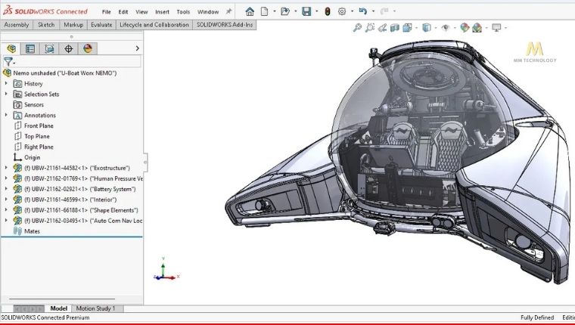Screen dimensions: 575x325
Task: Open the File menu
Action: pos(107,12)
